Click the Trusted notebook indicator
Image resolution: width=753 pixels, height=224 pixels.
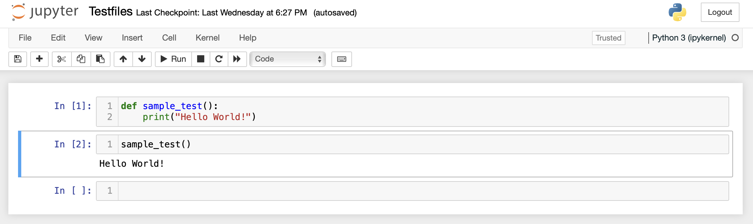click(608, 38)
